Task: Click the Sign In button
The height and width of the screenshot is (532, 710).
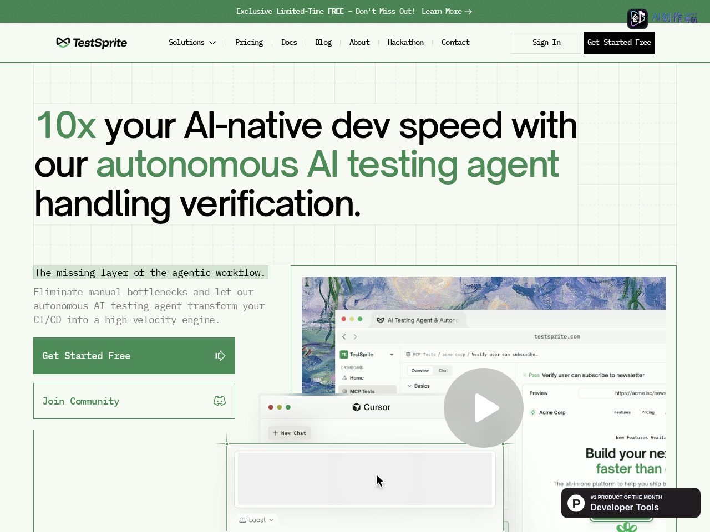Action: 546,43
